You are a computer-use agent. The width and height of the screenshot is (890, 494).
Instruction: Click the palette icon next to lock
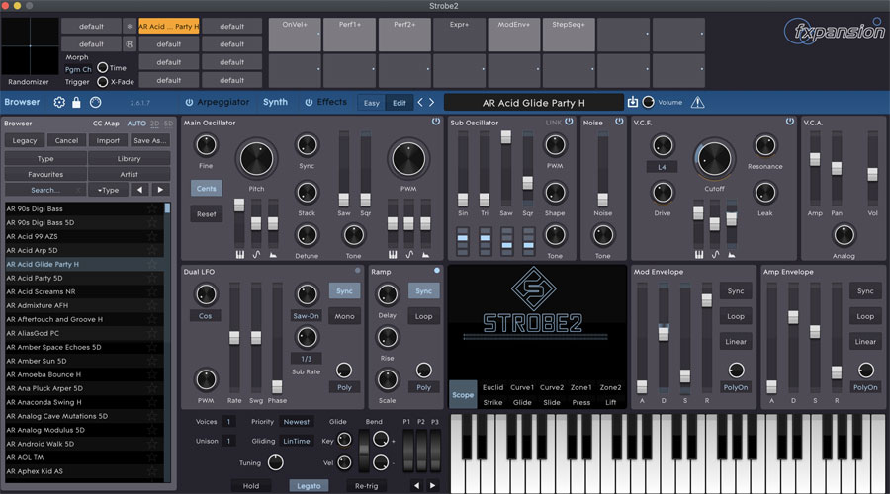95,102
